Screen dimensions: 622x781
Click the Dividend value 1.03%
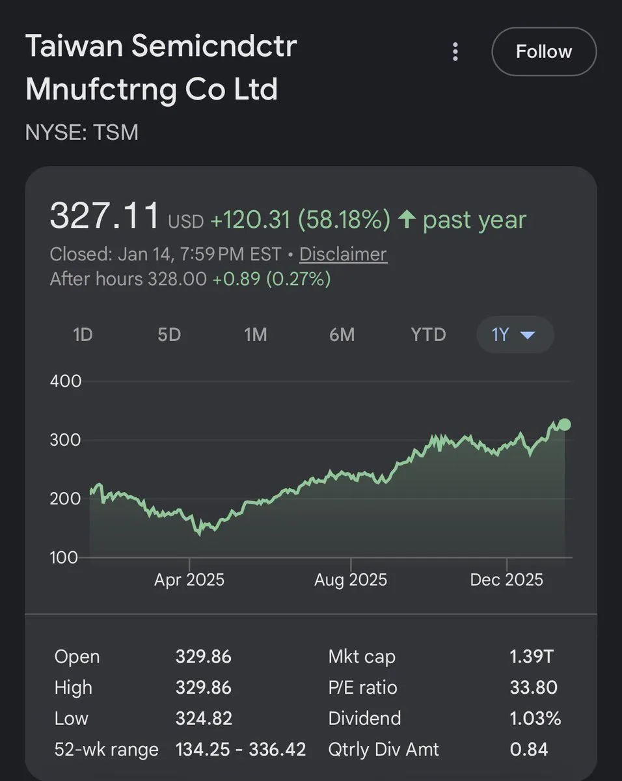coord(535,719)
